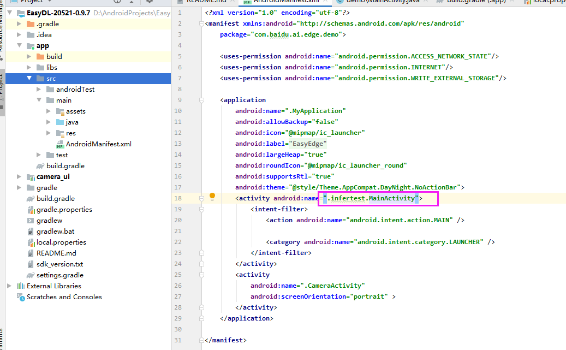Click the gradlew script file icon
The image size is (566, 350).
pos(31,221)
